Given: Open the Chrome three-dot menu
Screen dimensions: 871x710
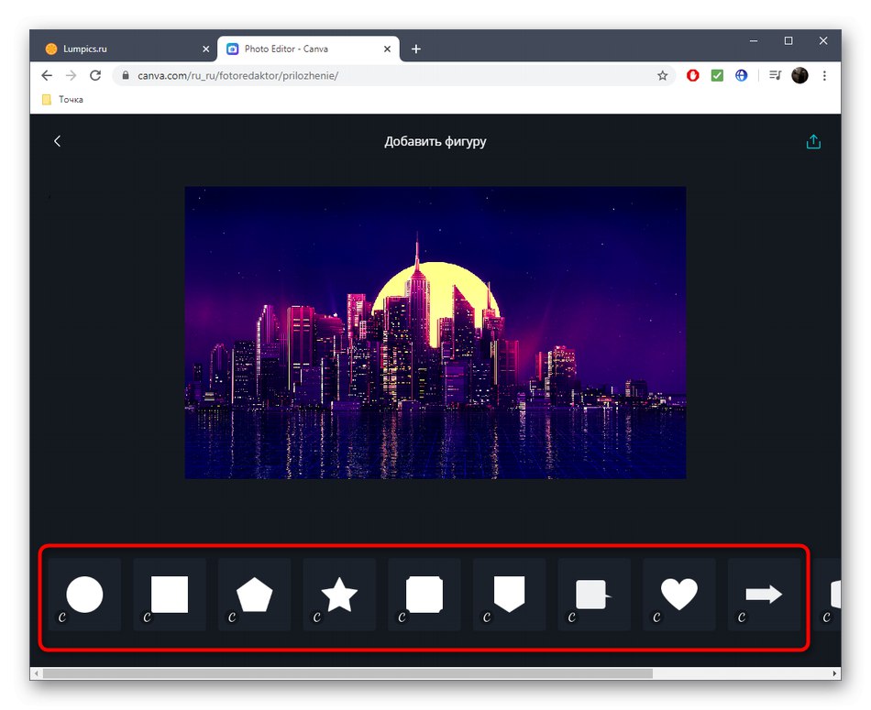Looking at the screenshot, I should tap(824, 75).
